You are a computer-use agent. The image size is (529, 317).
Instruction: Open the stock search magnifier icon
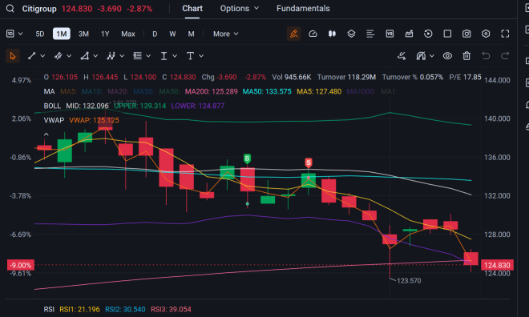point(10,9)
